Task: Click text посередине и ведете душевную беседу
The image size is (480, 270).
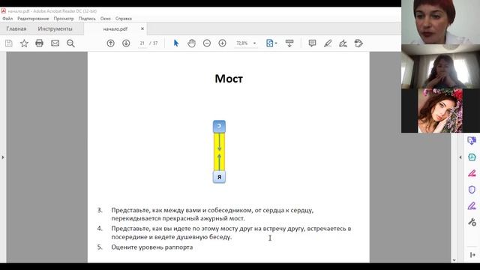Action: [172, 237]
